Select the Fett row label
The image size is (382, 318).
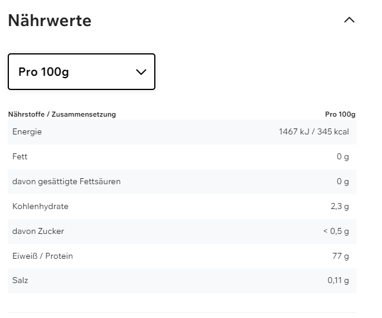tap(20, 156)
